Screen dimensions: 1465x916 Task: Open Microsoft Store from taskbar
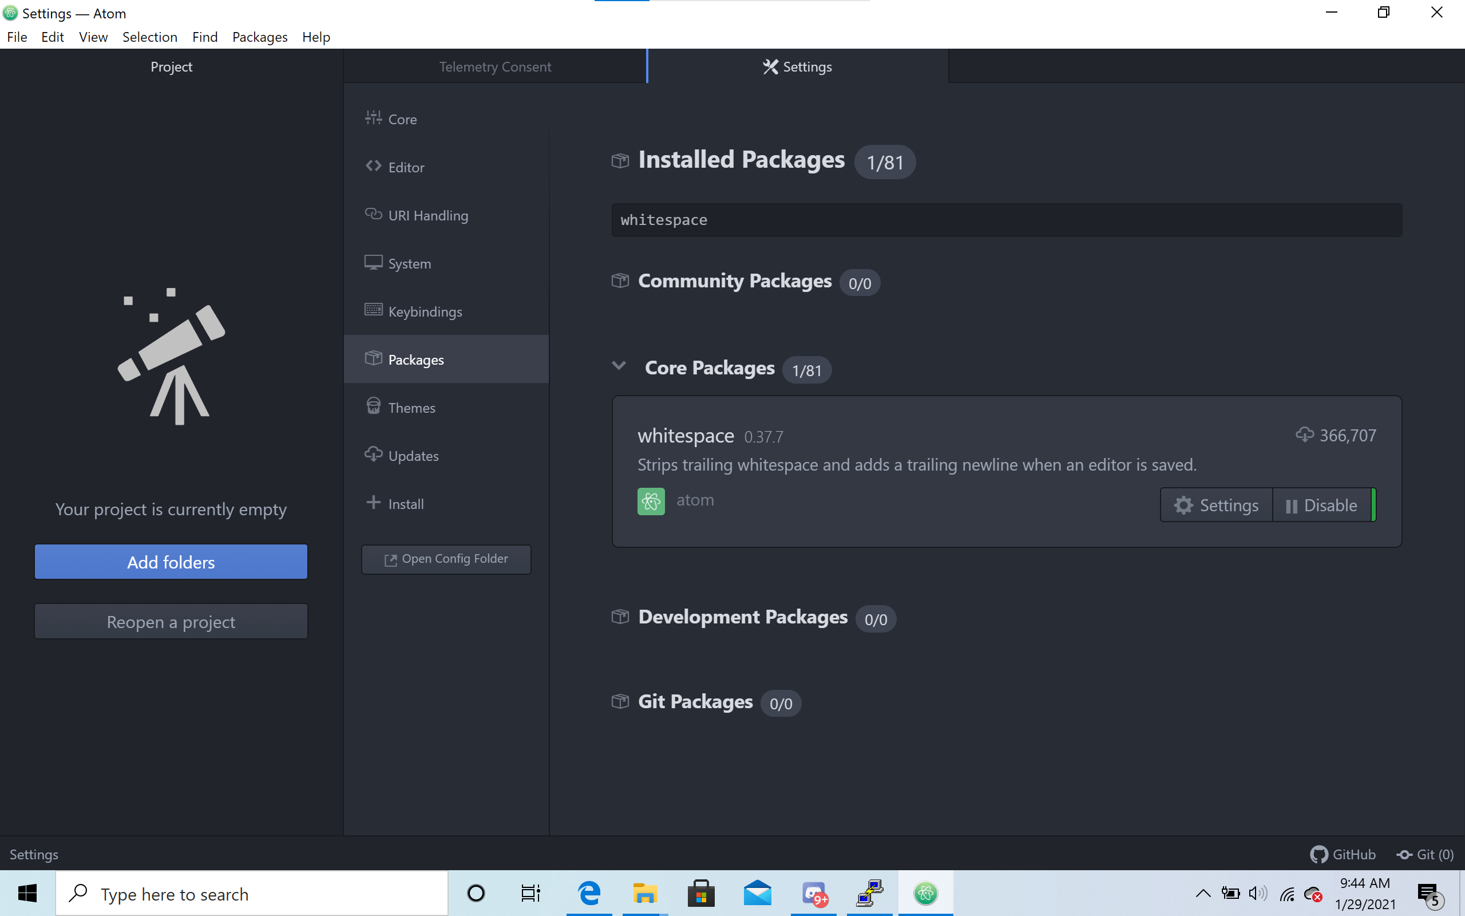point(701,894)
